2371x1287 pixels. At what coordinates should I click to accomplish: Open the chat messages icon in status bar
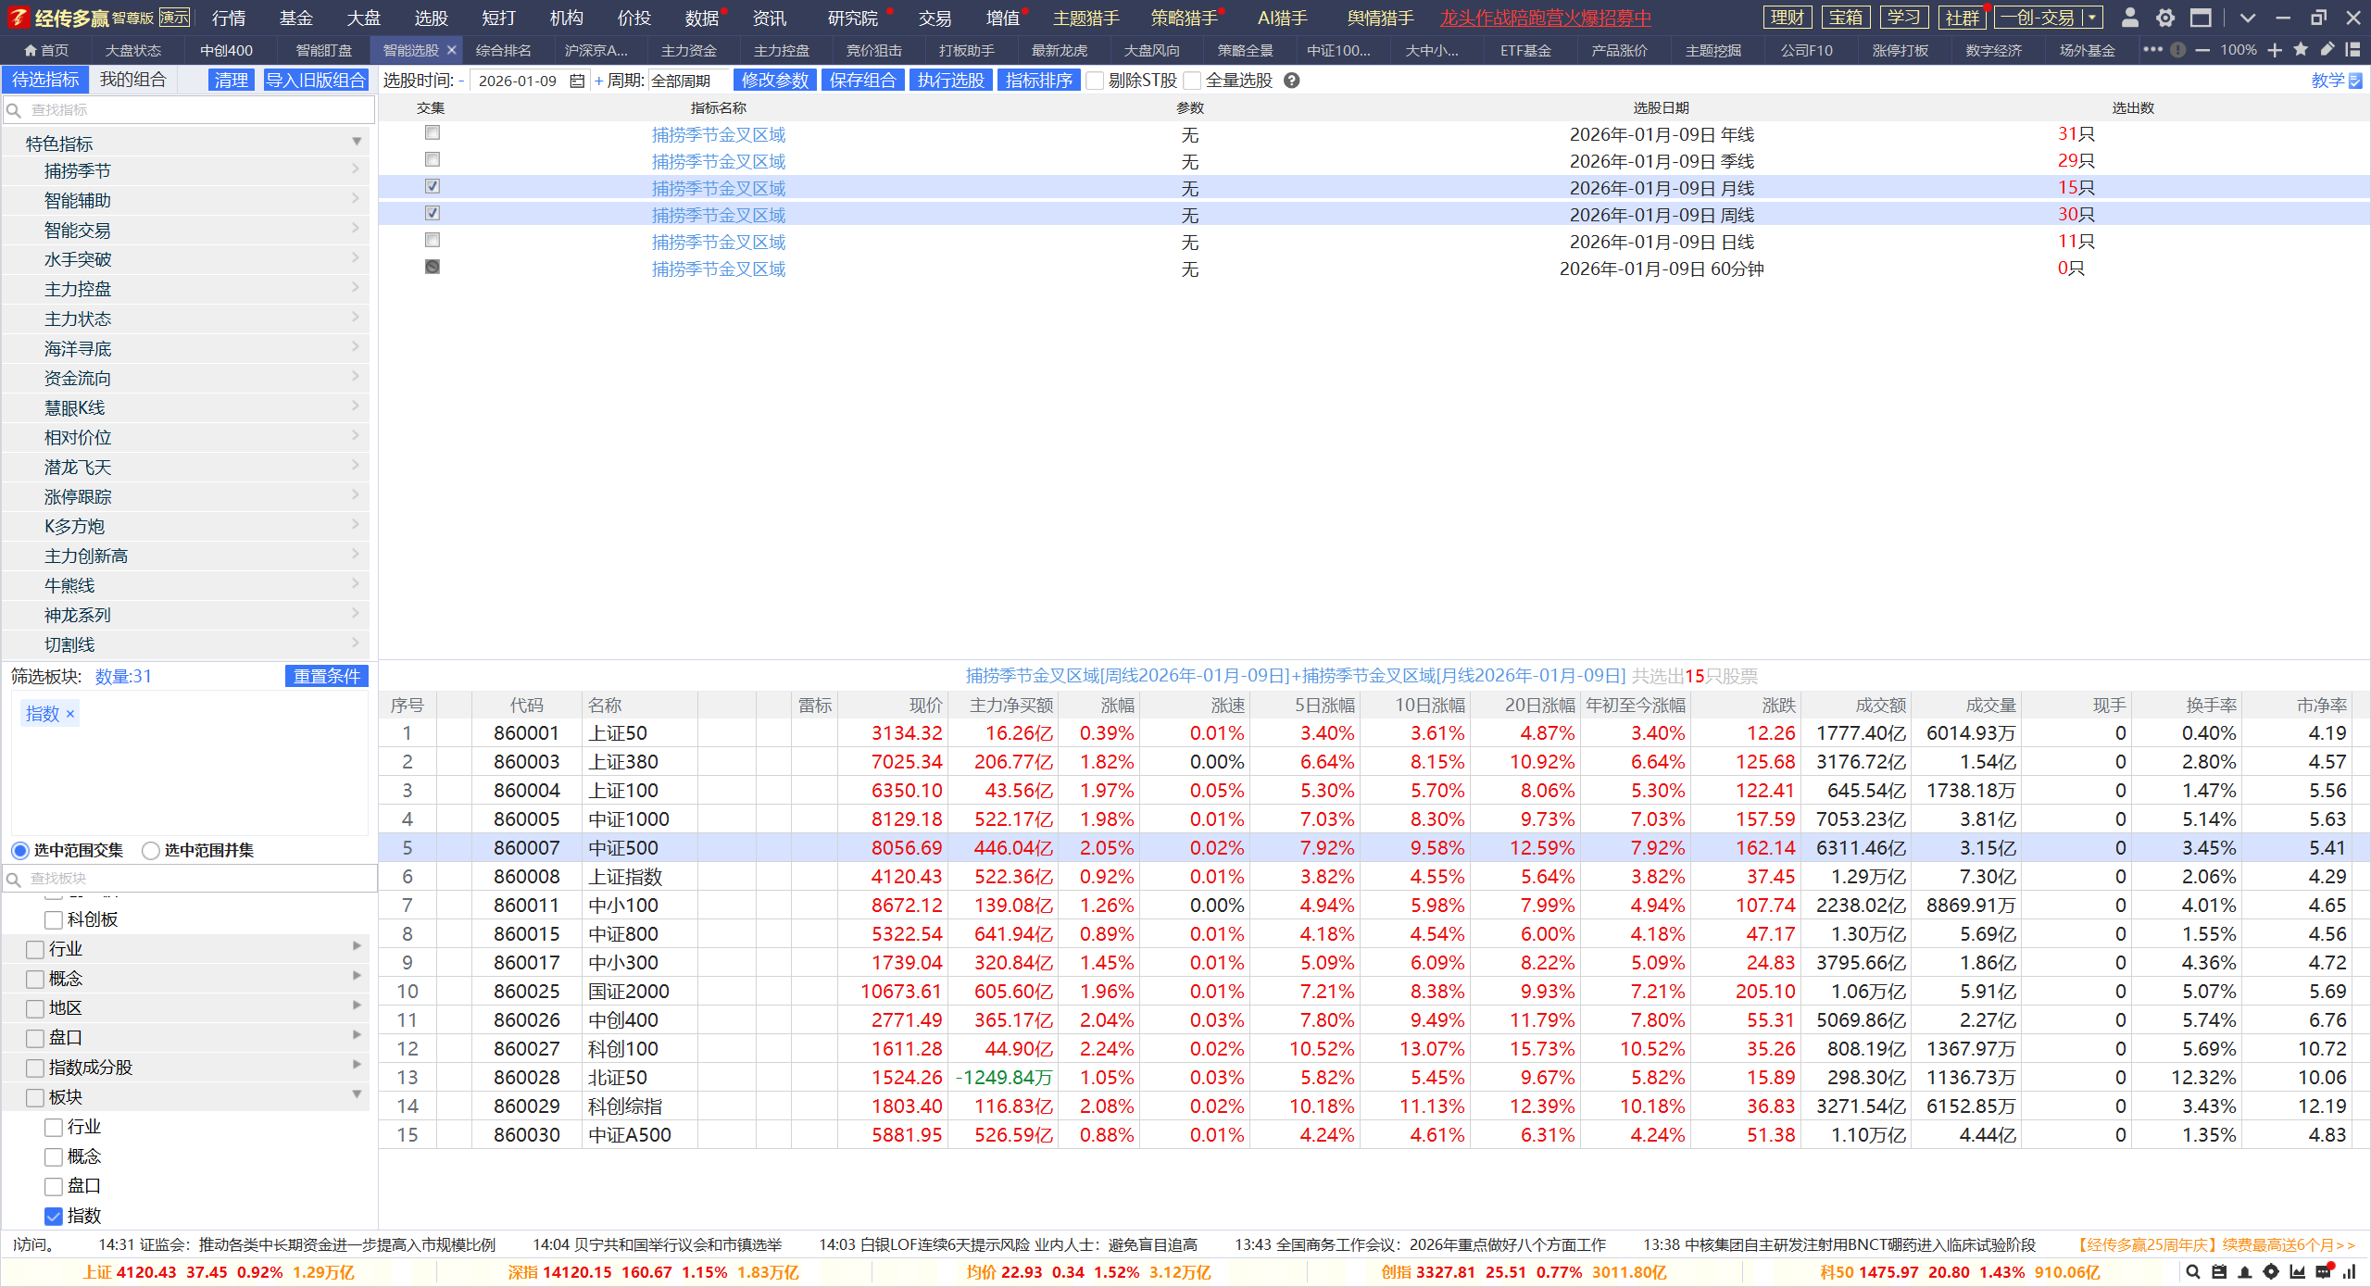pyautogui.click(x=2324, y=1272)
